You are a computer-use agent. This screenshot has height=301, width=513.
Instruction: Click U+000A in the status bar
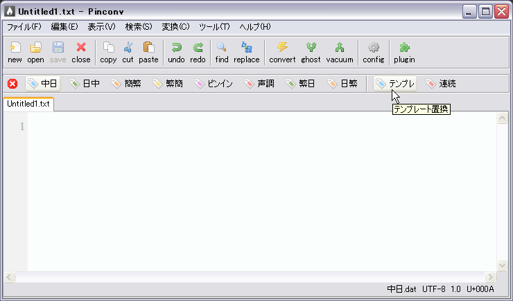click(480, 289)
